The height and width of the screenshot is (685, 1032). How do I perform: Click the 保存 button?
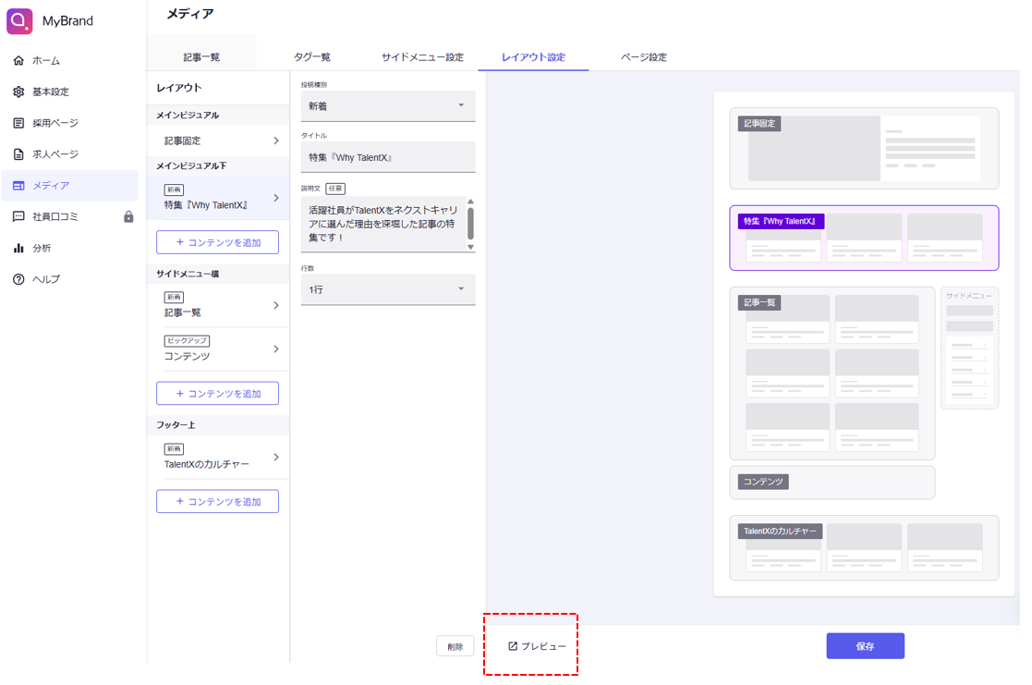click(x=865, y=646)
